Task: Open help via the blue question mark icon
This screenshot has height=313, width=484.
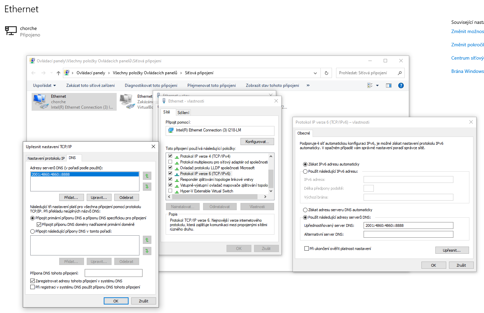Action: click(401, 85)
